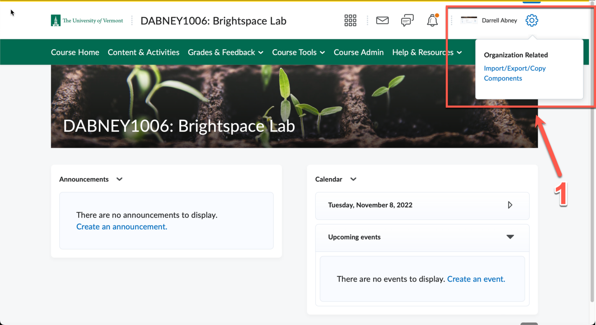Screen dimensions: 596x325
Task: Advance the calendar day with the arrow icon
Action: (510, 205)
